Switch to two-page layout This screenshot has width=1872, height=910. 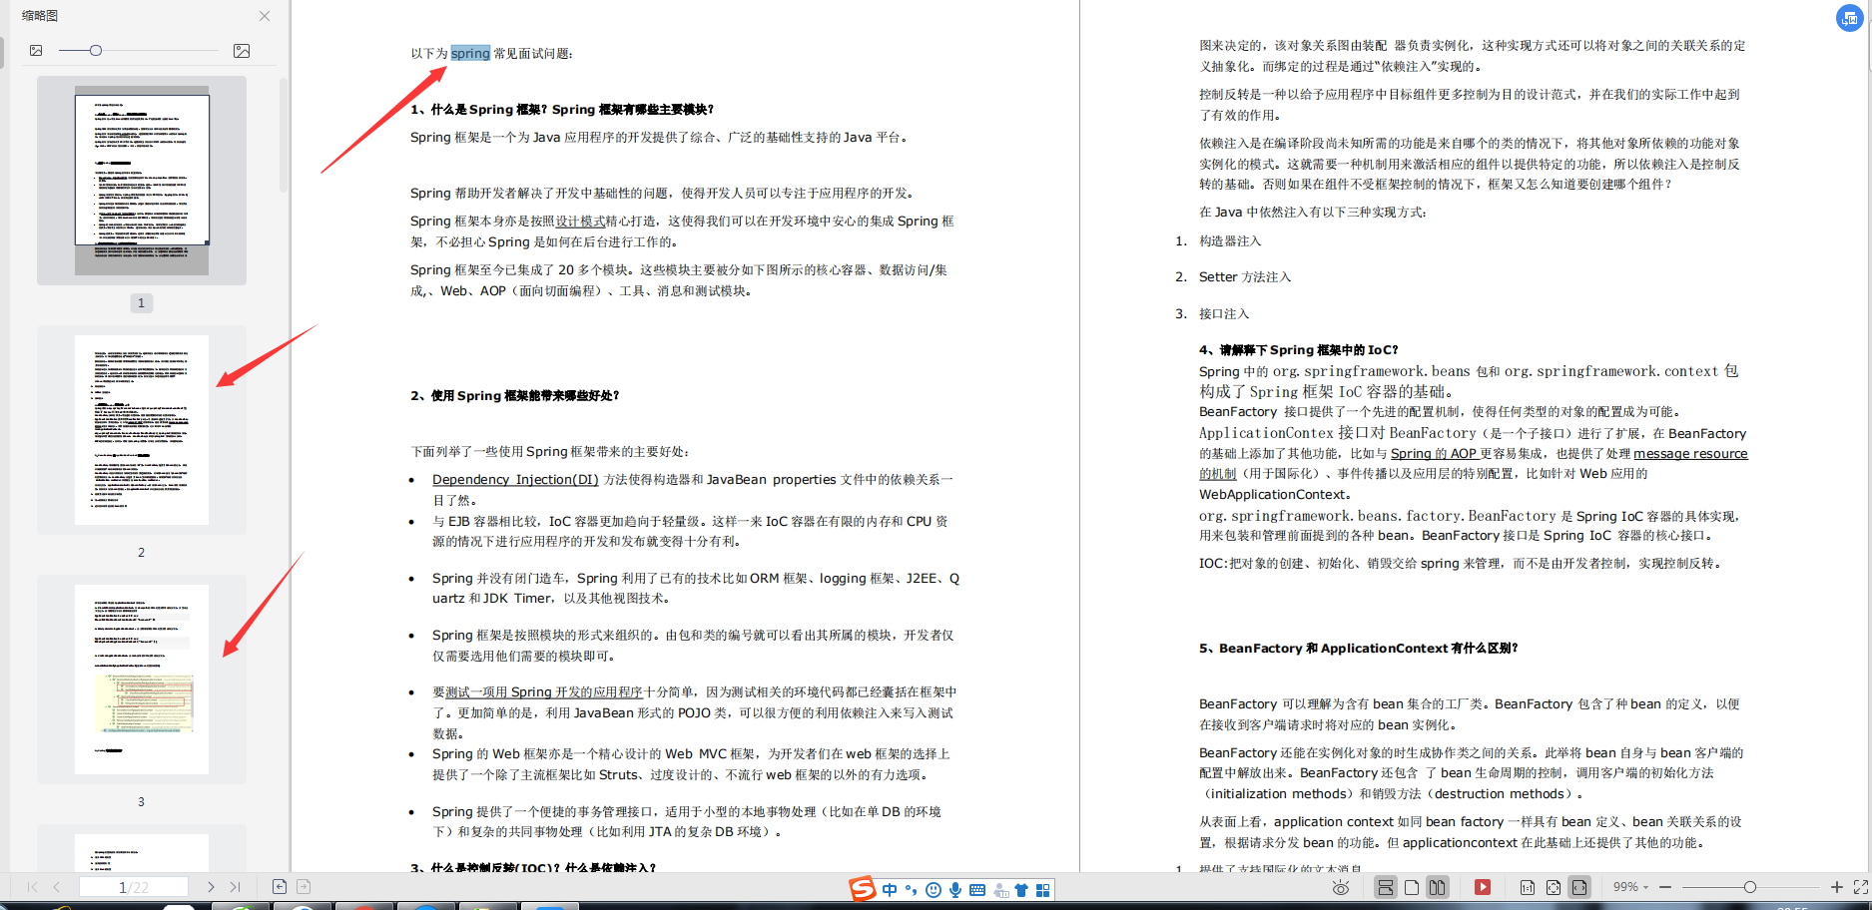[1438, 887]
